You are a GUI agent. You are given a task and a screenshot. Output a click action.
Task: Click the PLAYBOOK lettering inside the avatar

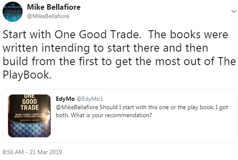(13, 7)
